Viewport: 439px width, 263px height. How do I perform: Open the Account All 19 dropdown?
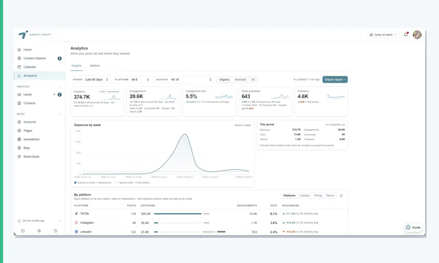[x=184, y=80]
